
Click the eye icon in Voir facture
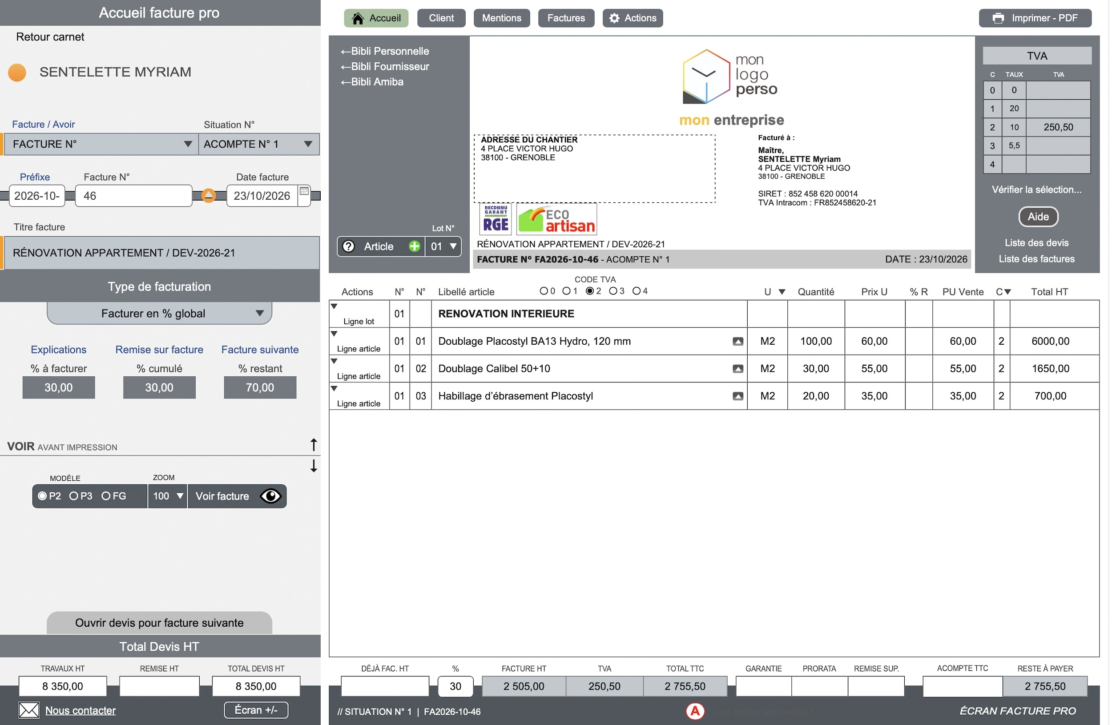point(270,496)
